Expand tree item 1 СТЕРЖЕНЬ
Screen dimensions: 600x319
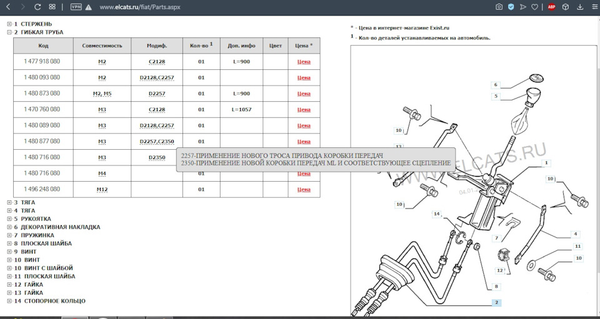point(9,24)
